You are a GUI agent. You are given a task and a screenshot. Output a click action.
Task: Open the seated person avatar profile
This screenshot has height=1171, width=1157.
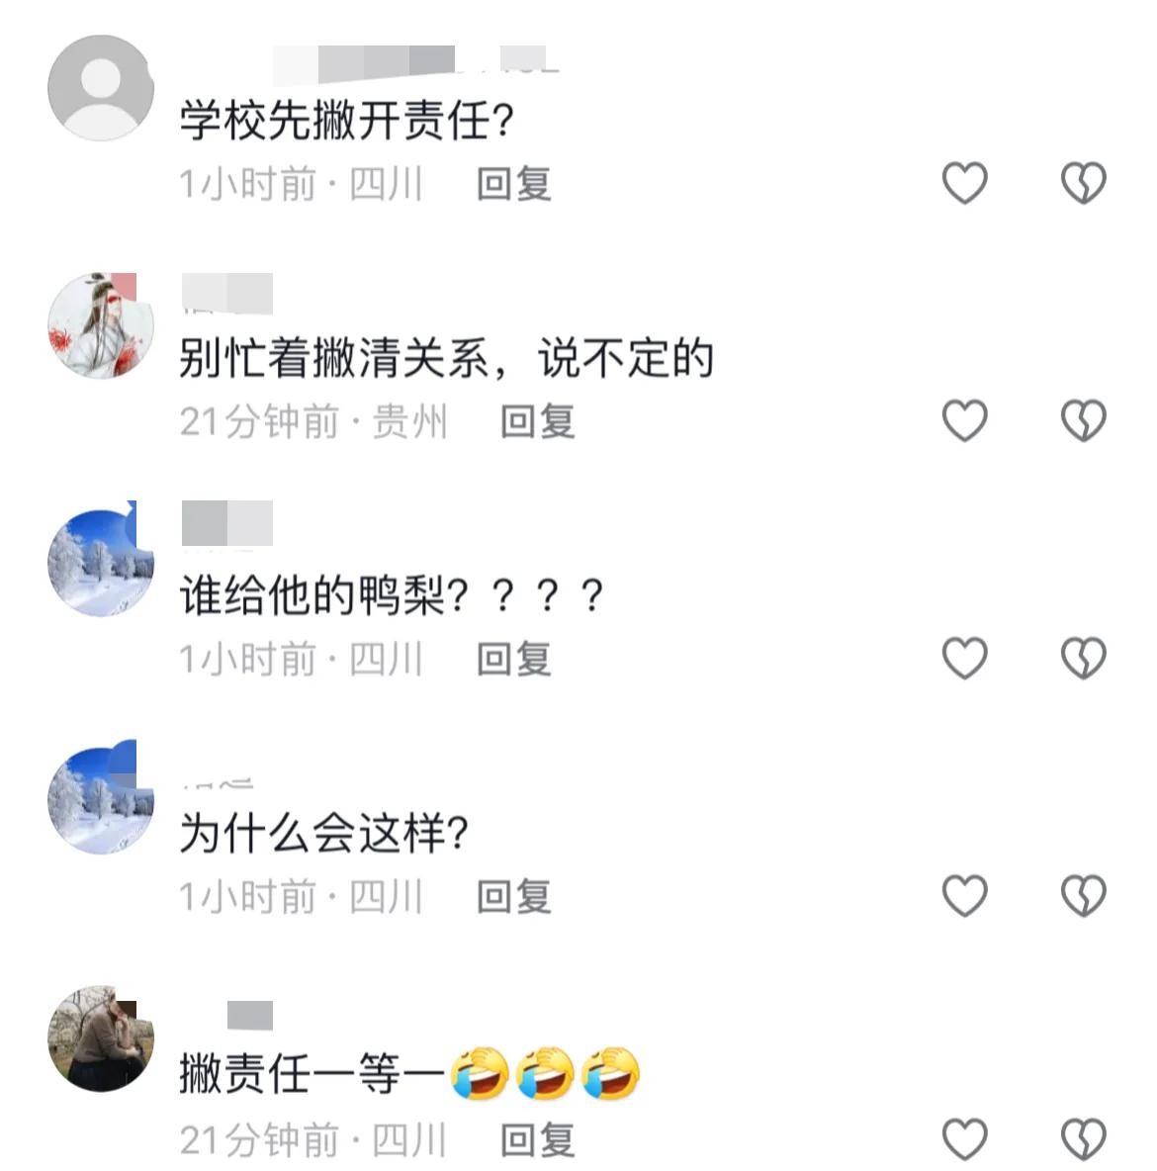[x=101, y=1038]
